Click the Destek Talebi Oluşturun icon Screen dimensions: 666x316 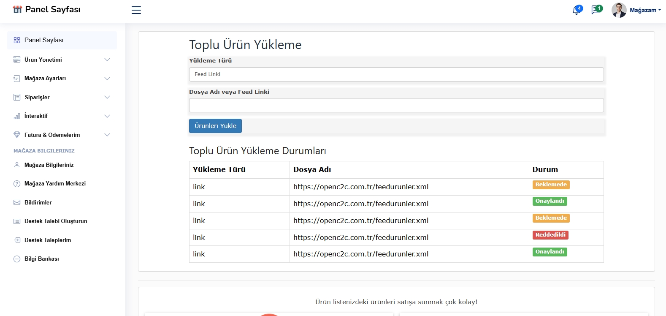pyautogui.click(x=17, y=221)
